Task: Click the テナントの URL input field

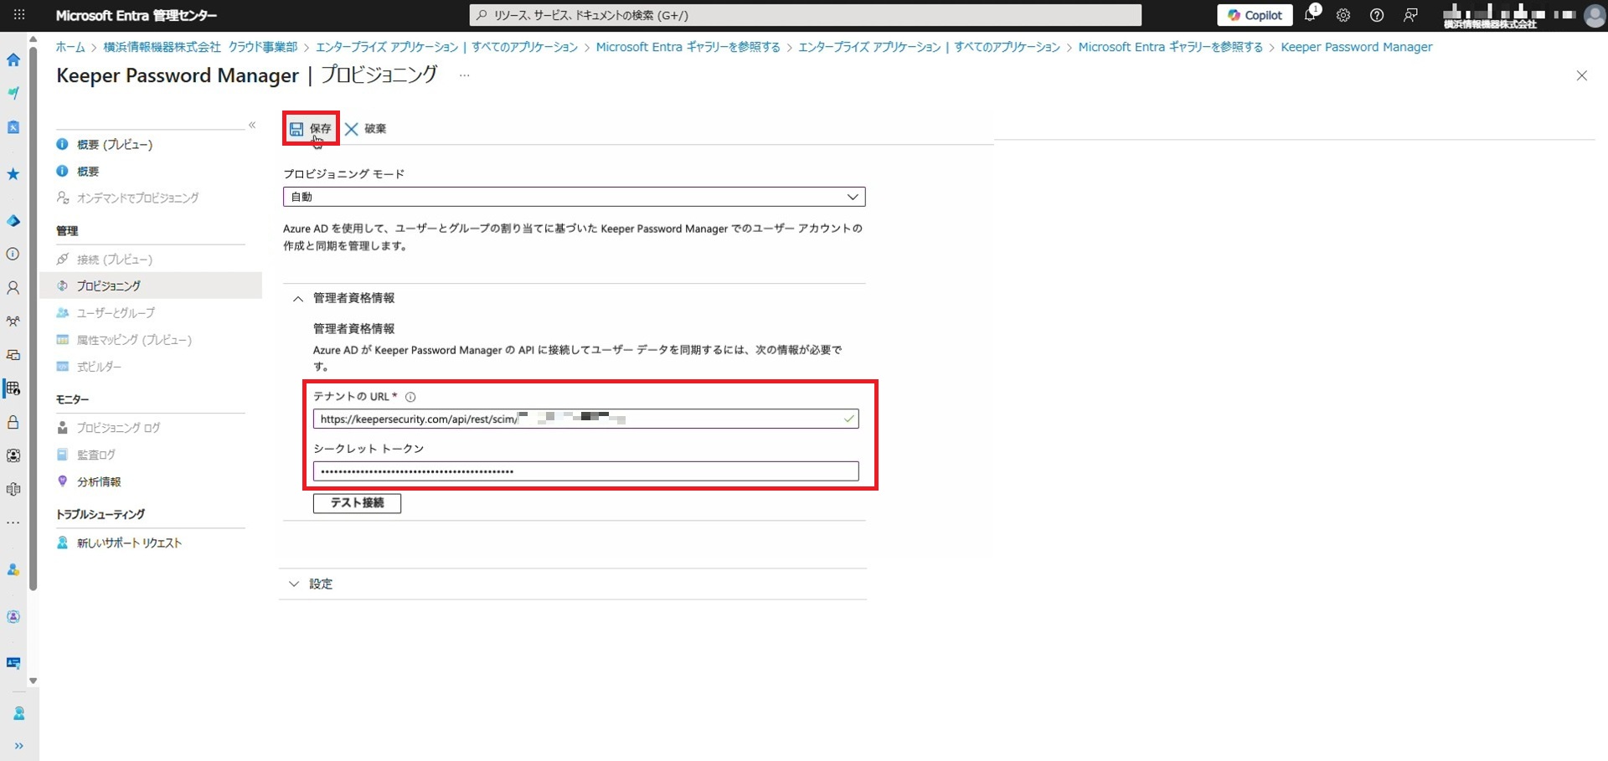Action: [x=578, y=419]
